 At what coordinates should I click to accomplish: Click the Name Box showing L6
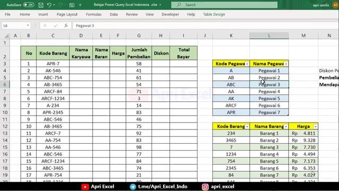(14, 25)
